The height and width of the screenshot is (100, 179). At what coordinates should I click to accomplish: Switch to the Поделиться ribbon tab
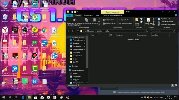(88, 15)
